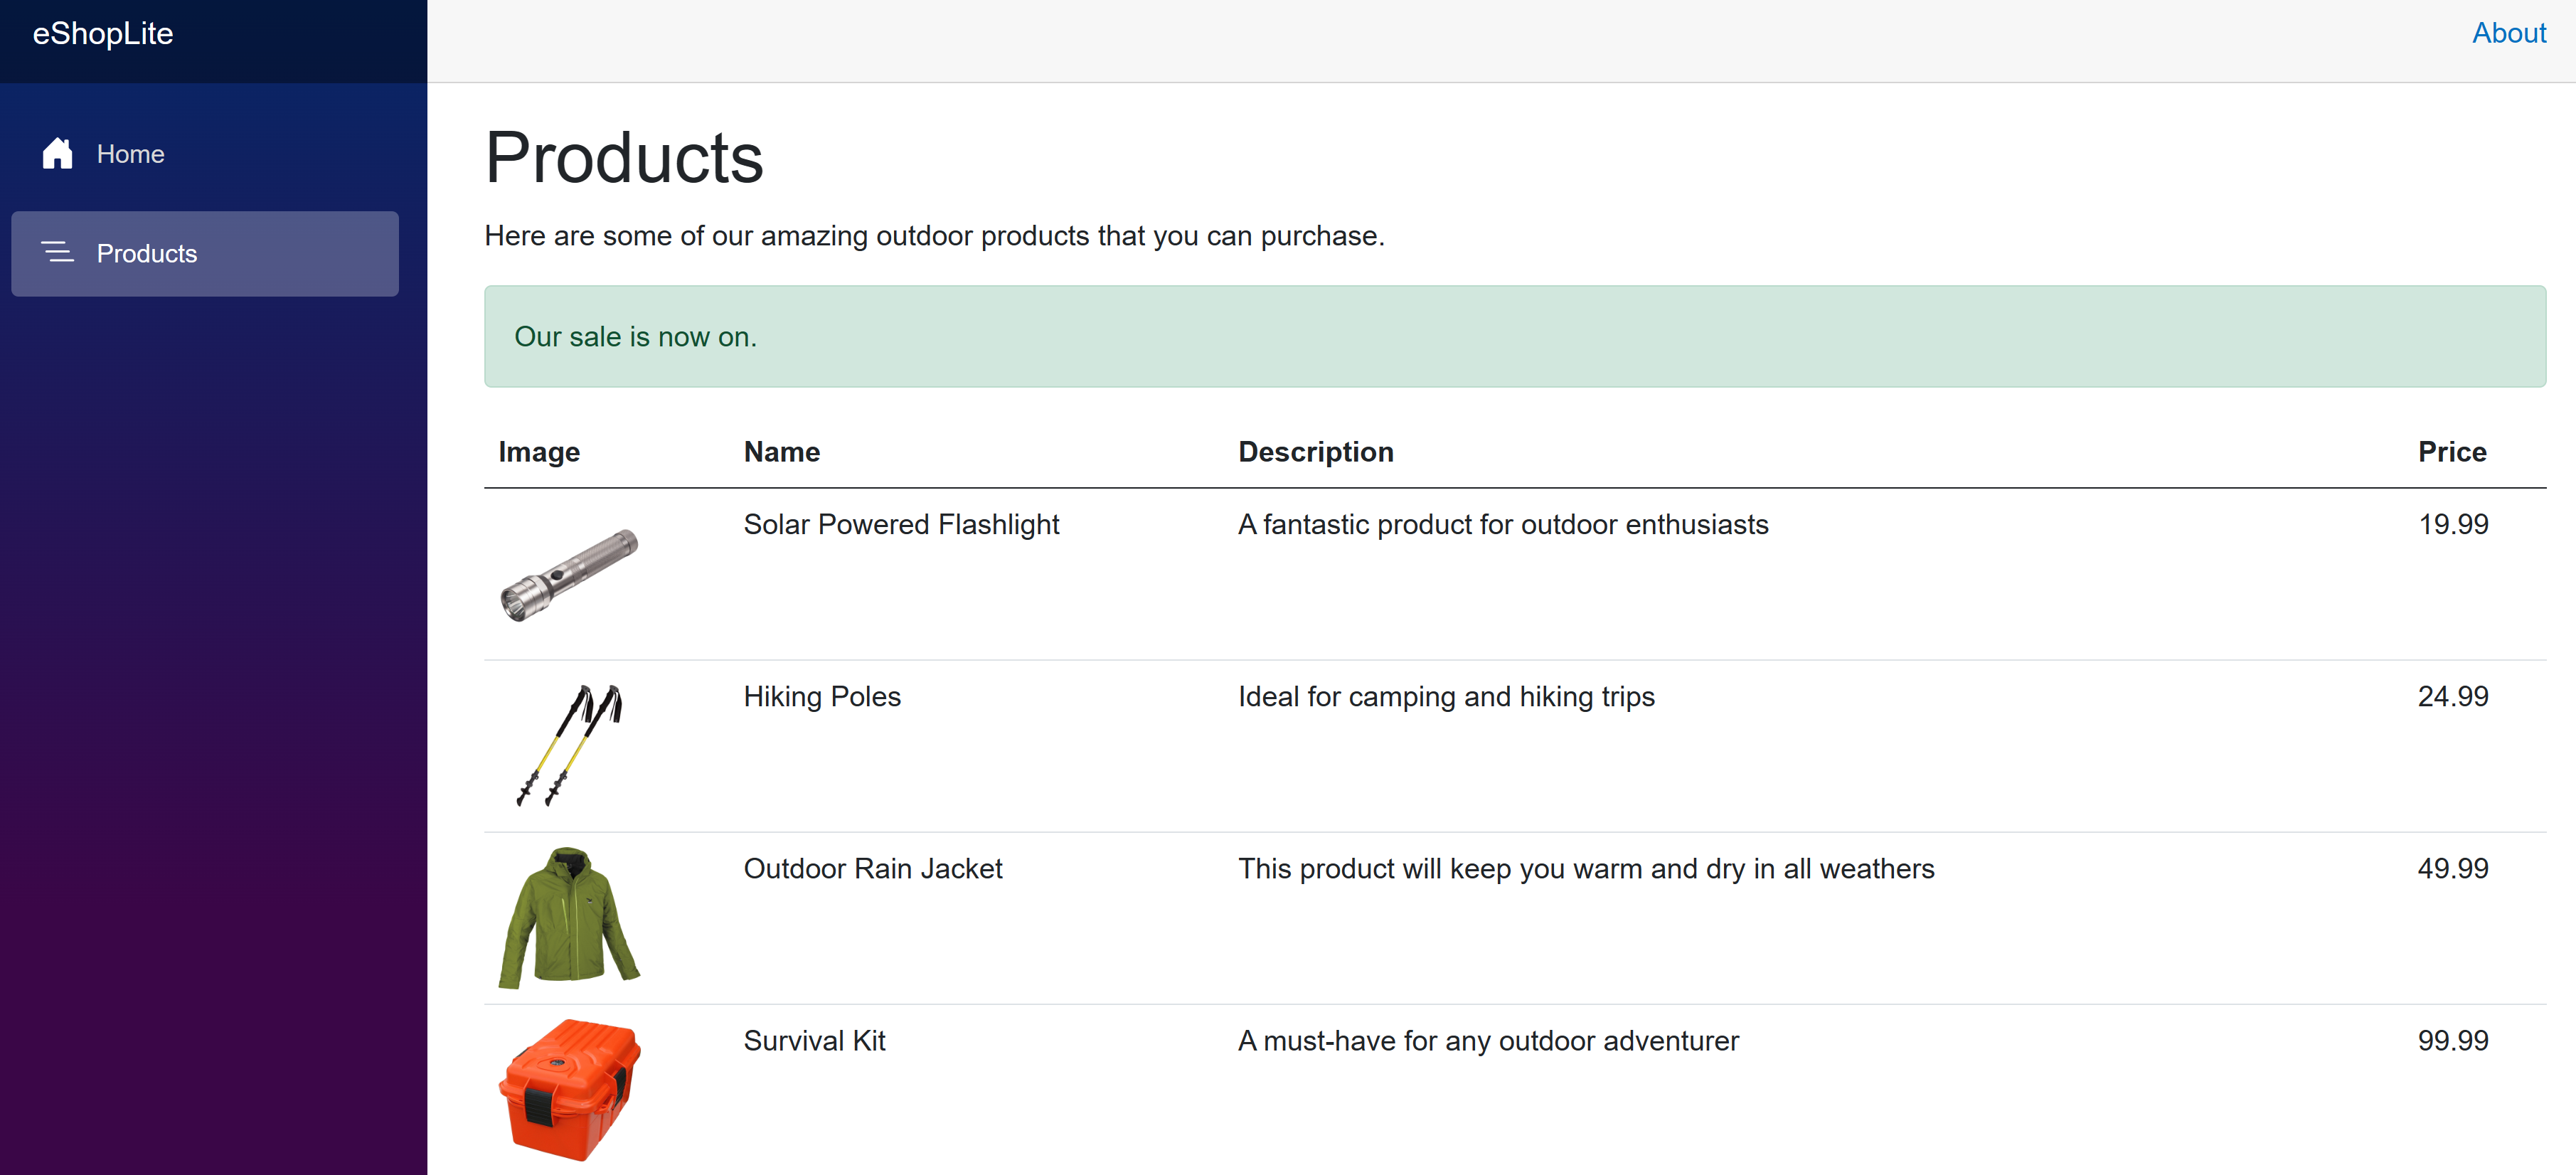Click the Price column header
This screenshot has height=1175, width=2576.
tap(2451, 452)
